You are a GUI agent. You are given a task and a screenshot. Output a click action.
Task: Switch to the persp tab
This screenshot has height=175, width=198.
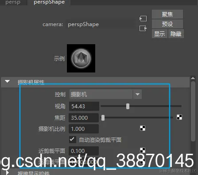pos(13,2)
